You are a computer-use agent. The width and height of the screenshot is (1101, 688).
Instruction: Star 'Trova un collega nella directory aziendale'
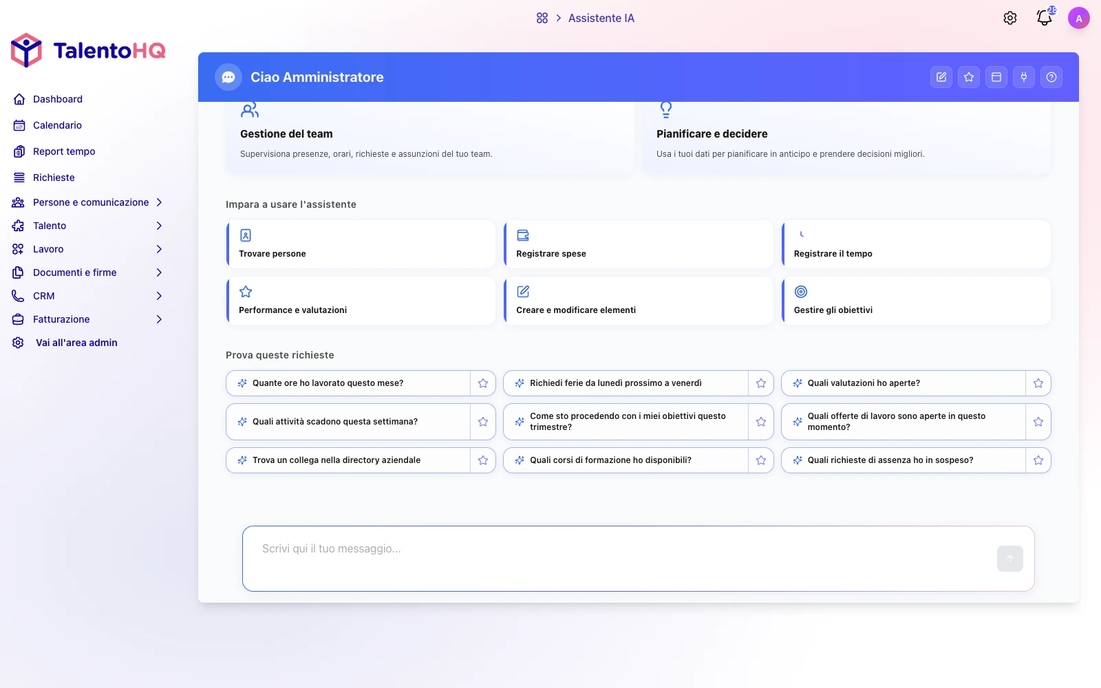coord(483,460)
